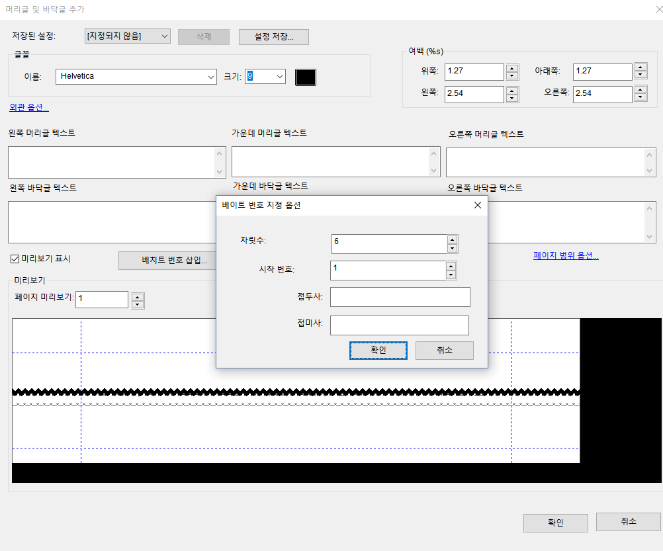Increment the 페이지 미리보기 page number
Viewport: 663px width, 551px height.
[138, 296]
